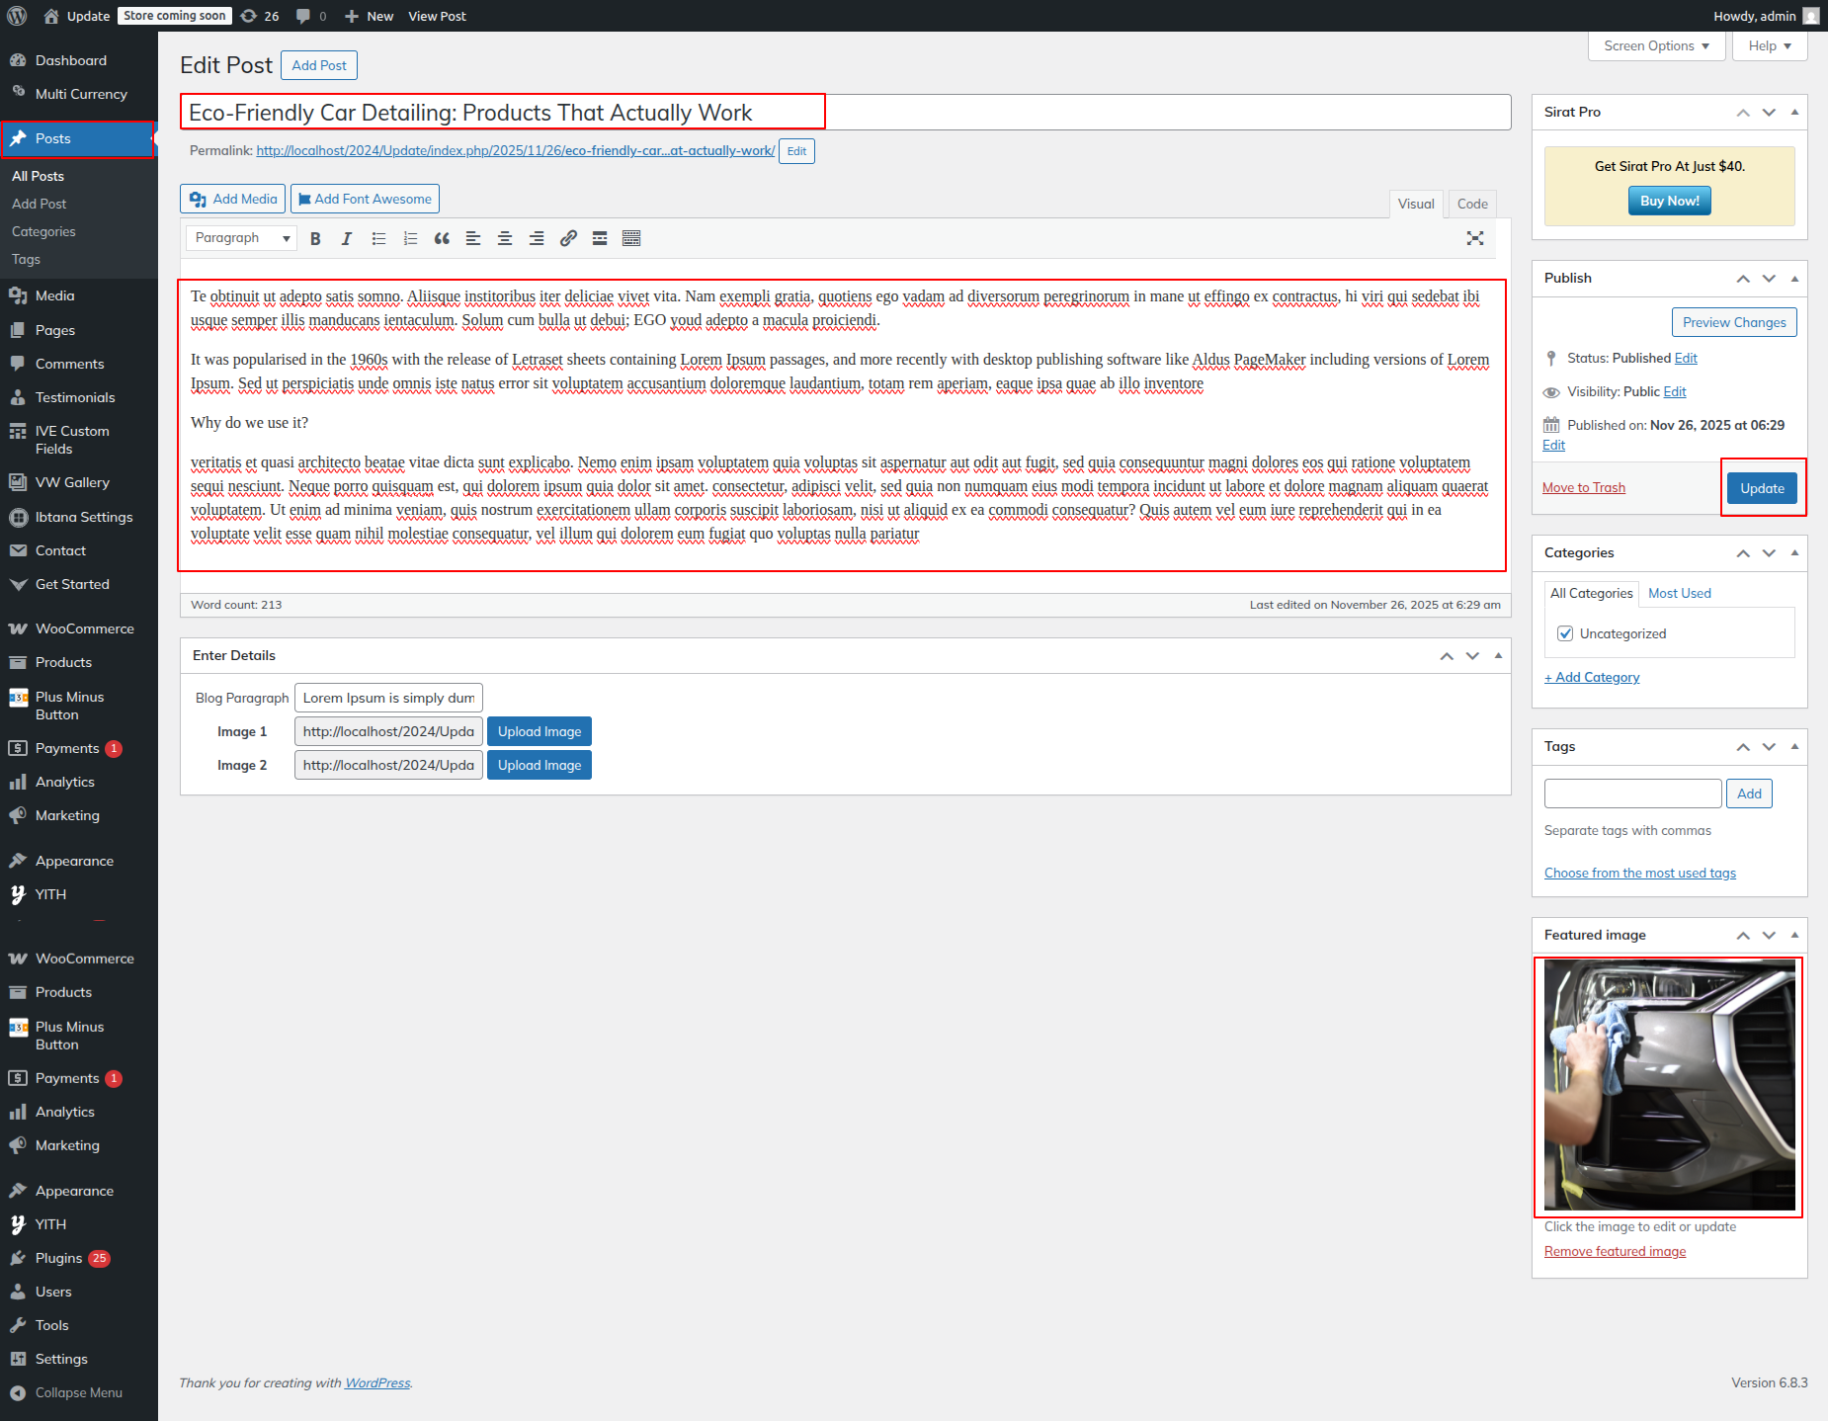Click the Insert/edit link icon

click(x=568, y=238)
